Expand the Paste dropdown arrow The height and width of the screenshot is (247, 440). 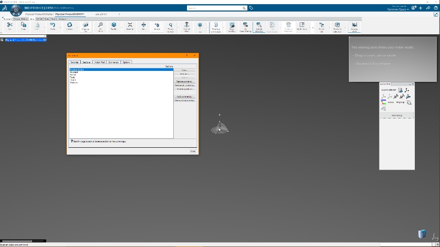pos(44,27)
